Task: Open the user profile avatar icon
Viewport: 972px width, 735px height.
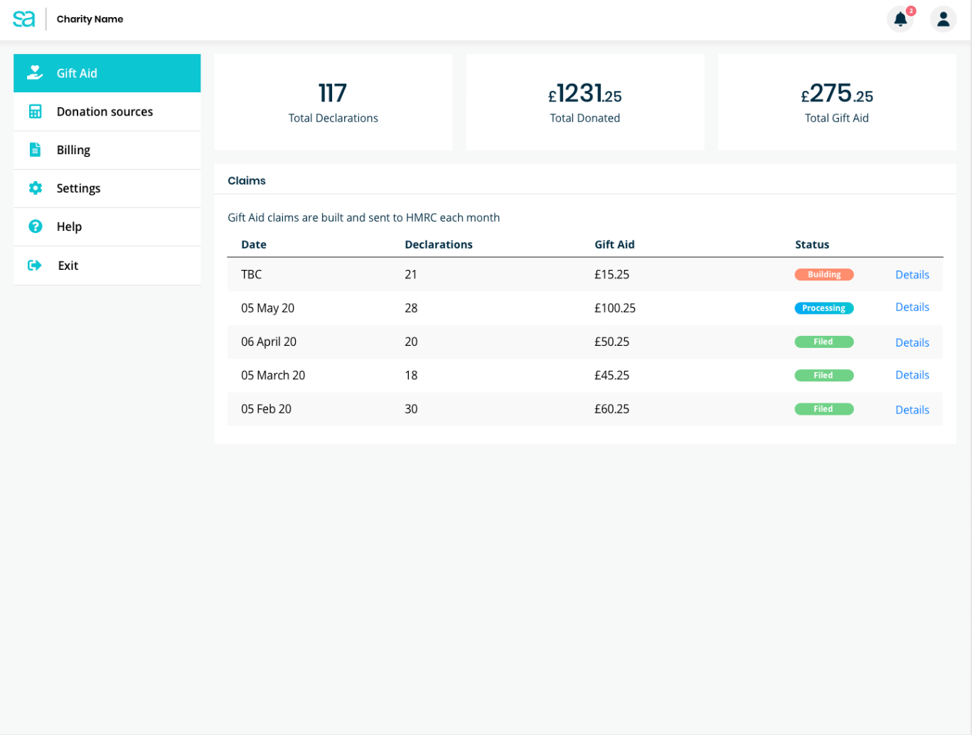Action: pos(943,19)
